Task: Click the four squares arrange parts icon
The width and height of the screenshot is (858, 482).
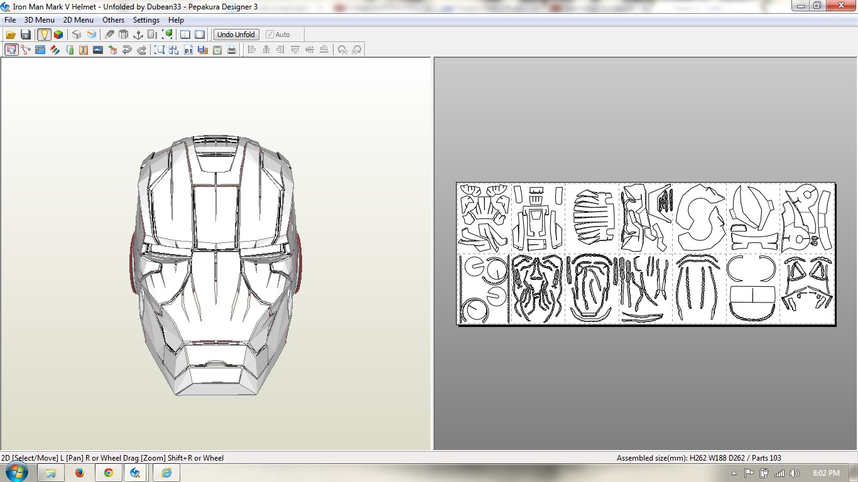Action: pos(174,50)
